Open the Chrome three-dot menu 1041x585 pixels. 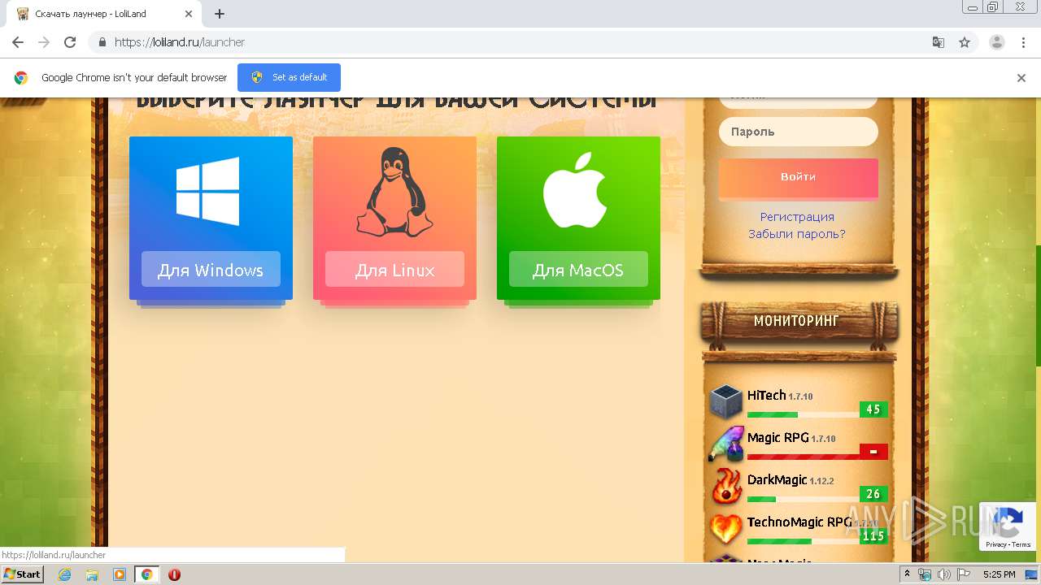(1023, 42)
